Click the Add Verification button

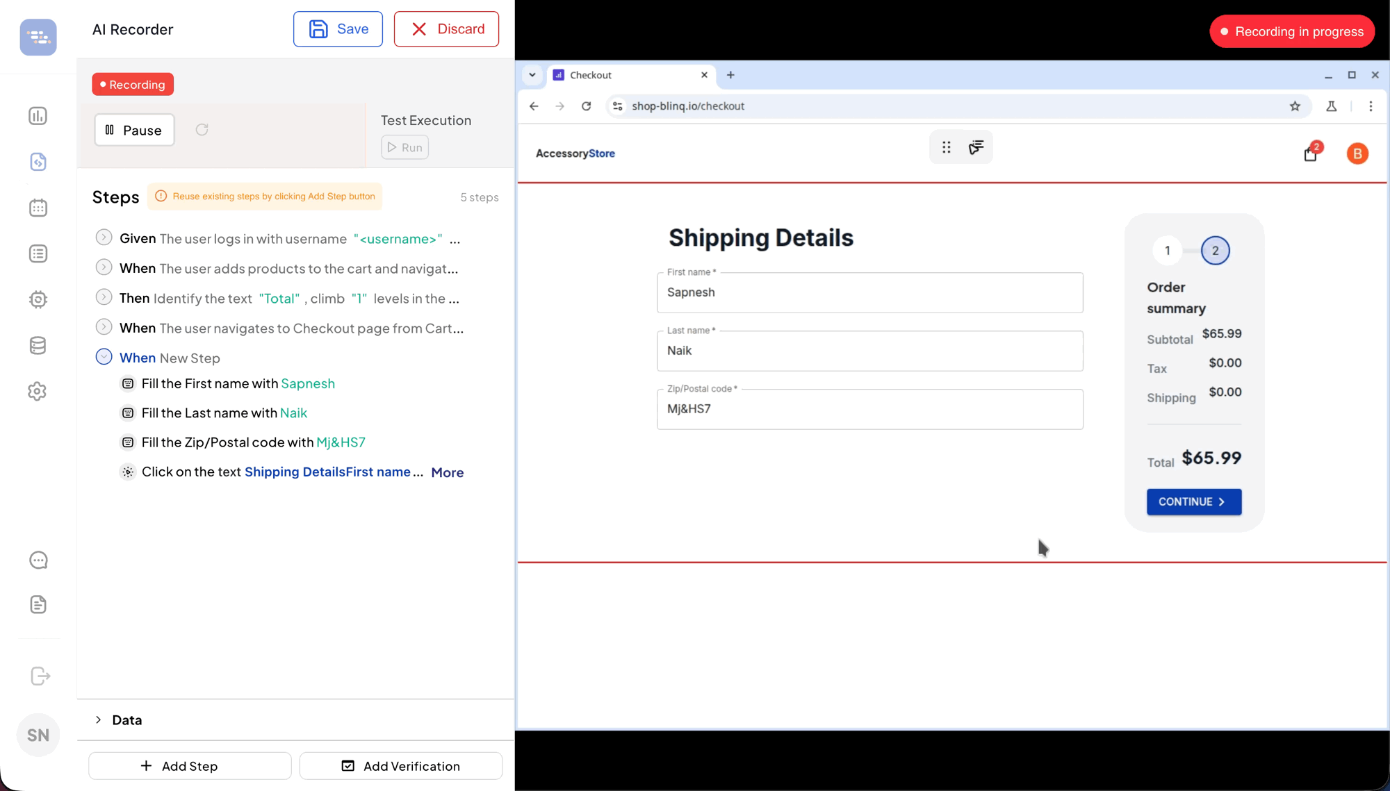401,766
